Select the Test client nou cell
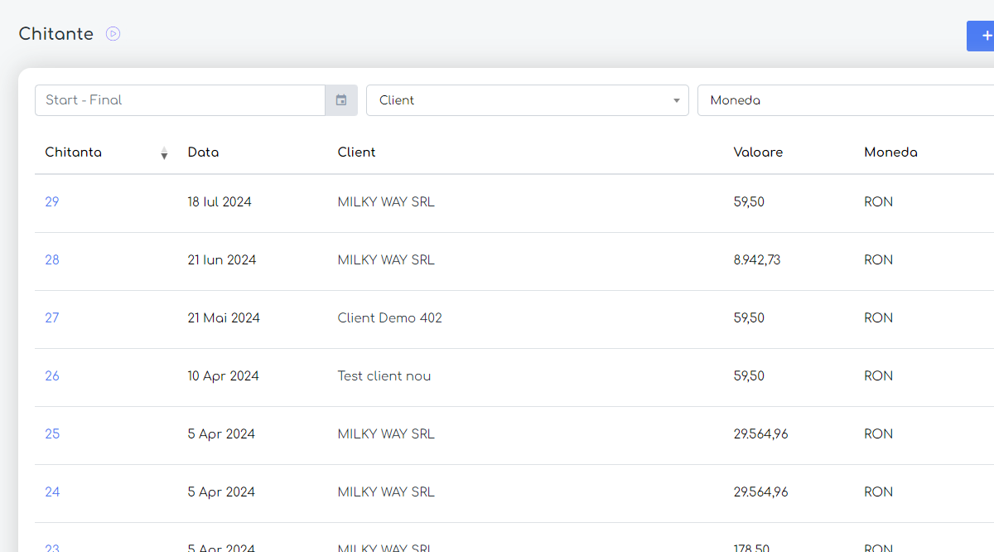Viewport: 994px width, 552px height. pos(384,376)
